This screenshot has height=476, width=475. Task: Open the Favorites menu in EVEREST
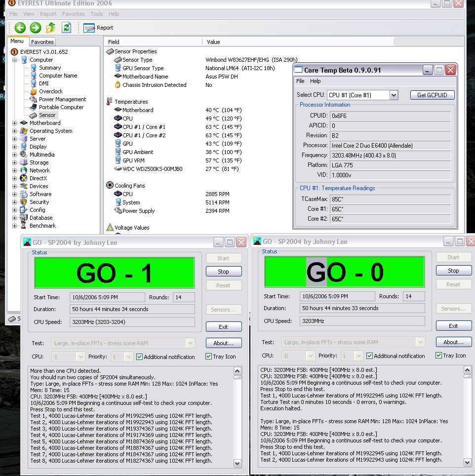click(74, 14)
